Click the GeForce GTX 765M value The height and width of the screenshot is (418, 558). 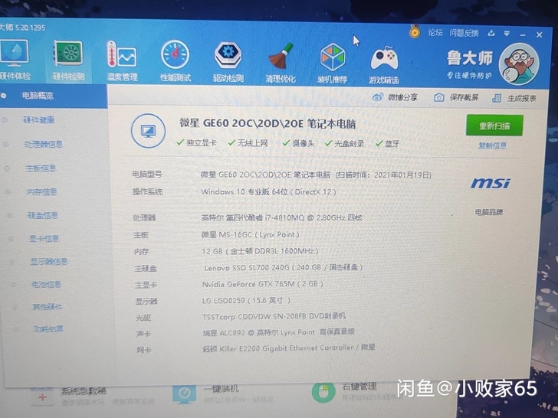click(x=263, y=284)
